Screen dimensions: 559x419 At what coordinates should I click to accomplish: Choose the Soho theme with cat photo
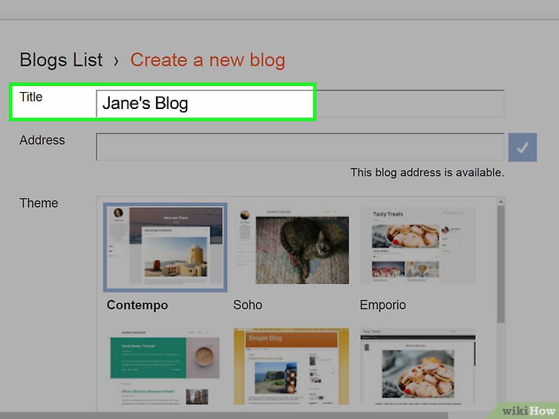point(291,247)
